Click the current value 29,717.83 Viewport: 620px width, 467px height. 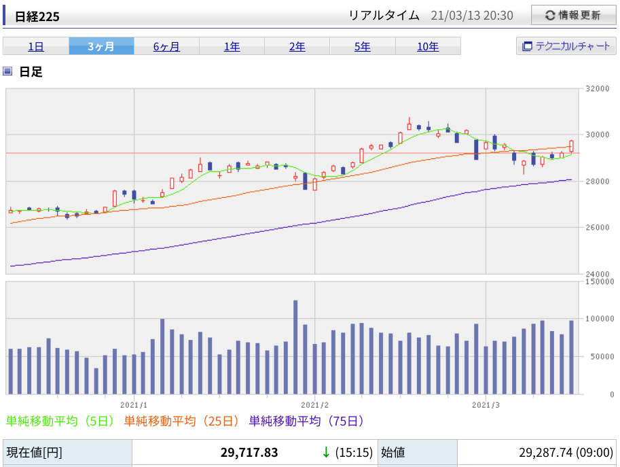(x=249, y=452)
